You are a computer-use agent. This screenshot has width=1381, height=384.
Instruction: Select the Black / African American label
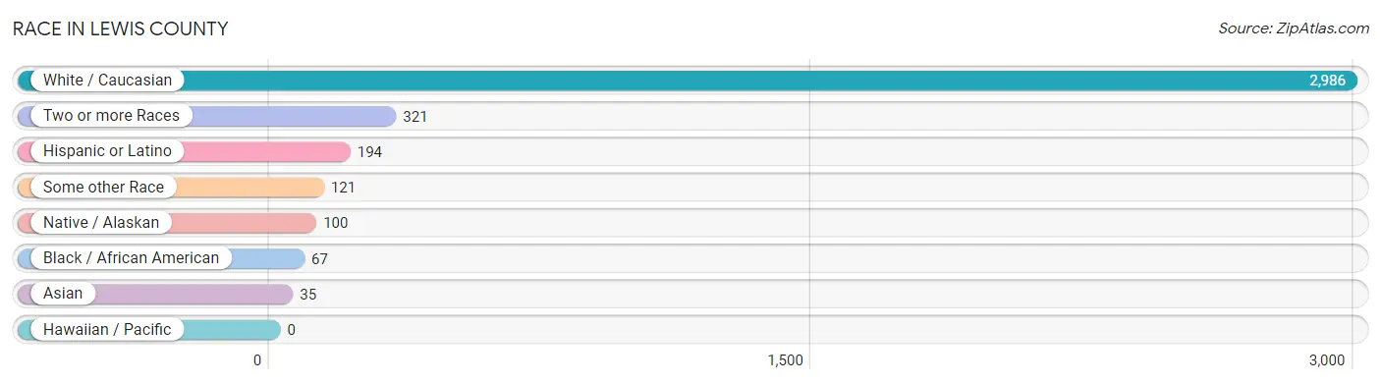click(131, 257)
